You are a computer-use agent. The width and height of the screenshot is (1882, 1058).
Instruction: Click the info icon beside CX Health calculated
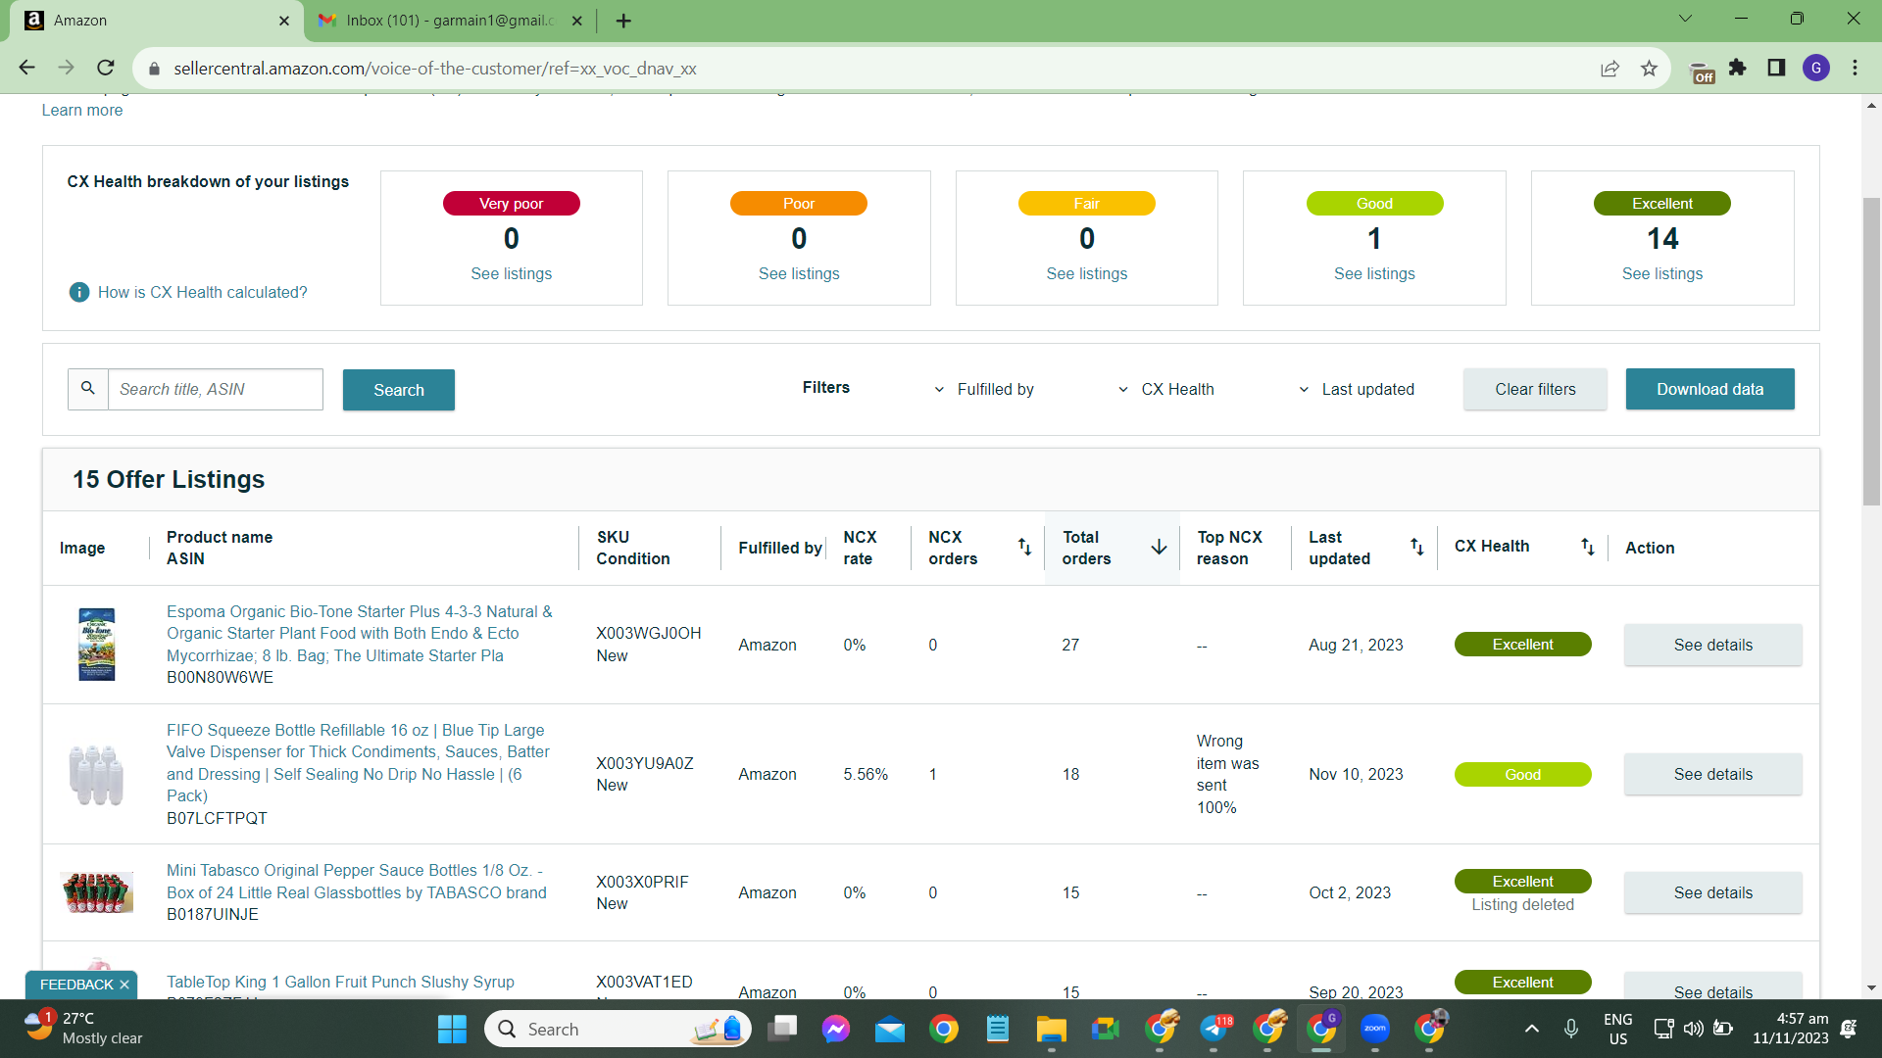pos(79,292)
